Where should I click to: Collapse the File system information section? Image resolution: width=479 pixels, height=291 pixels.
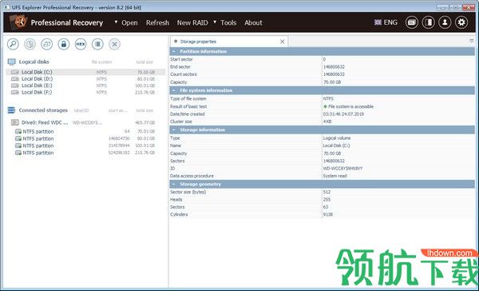coord(173,90)
